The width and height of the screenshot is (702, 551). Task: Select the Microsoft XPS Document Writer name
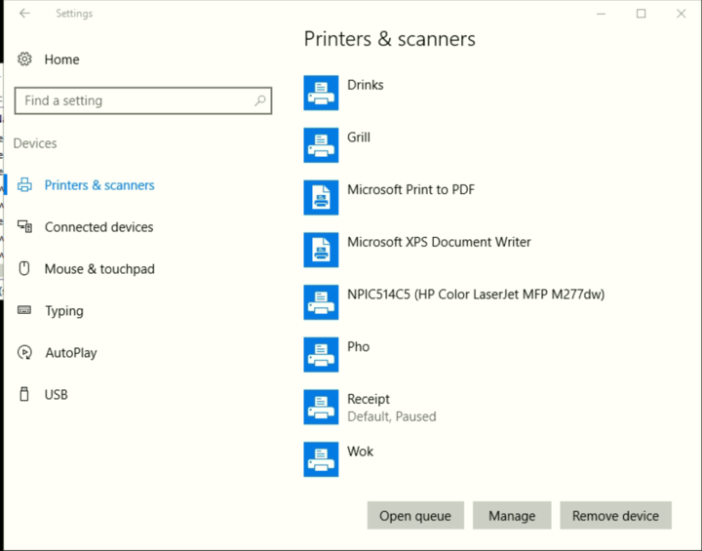(x=439, y=243)
